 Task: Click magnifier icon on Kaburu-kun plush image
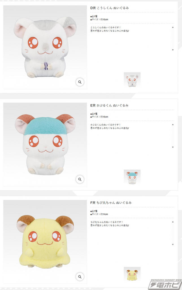[x=80, y=179]
